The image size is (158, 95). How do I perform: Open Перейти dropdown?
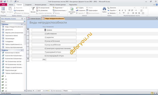click(x=112, y=10)
